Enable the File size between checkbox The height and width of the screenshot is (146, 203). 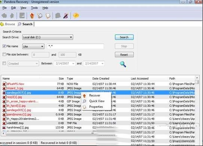4,54
